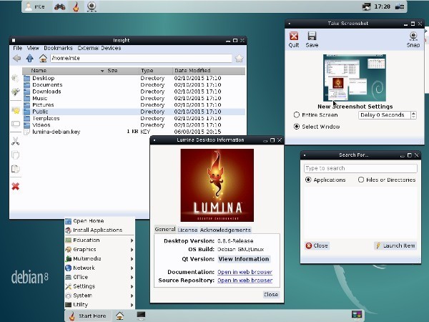Open the View menu in Insight
Image resolution: width=429 pixels, height=322 pixels.
(x=33, y=48)
